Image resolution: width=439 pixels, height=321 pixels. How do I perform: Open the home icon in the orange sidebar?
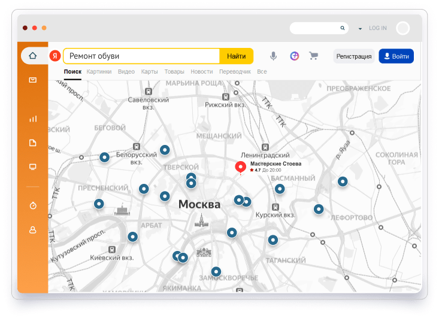click(x=33, y=56)
